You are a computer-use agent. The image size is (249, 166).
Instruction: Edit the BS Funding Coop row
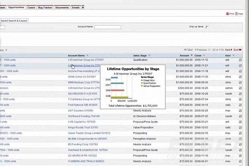pos(240,144)
